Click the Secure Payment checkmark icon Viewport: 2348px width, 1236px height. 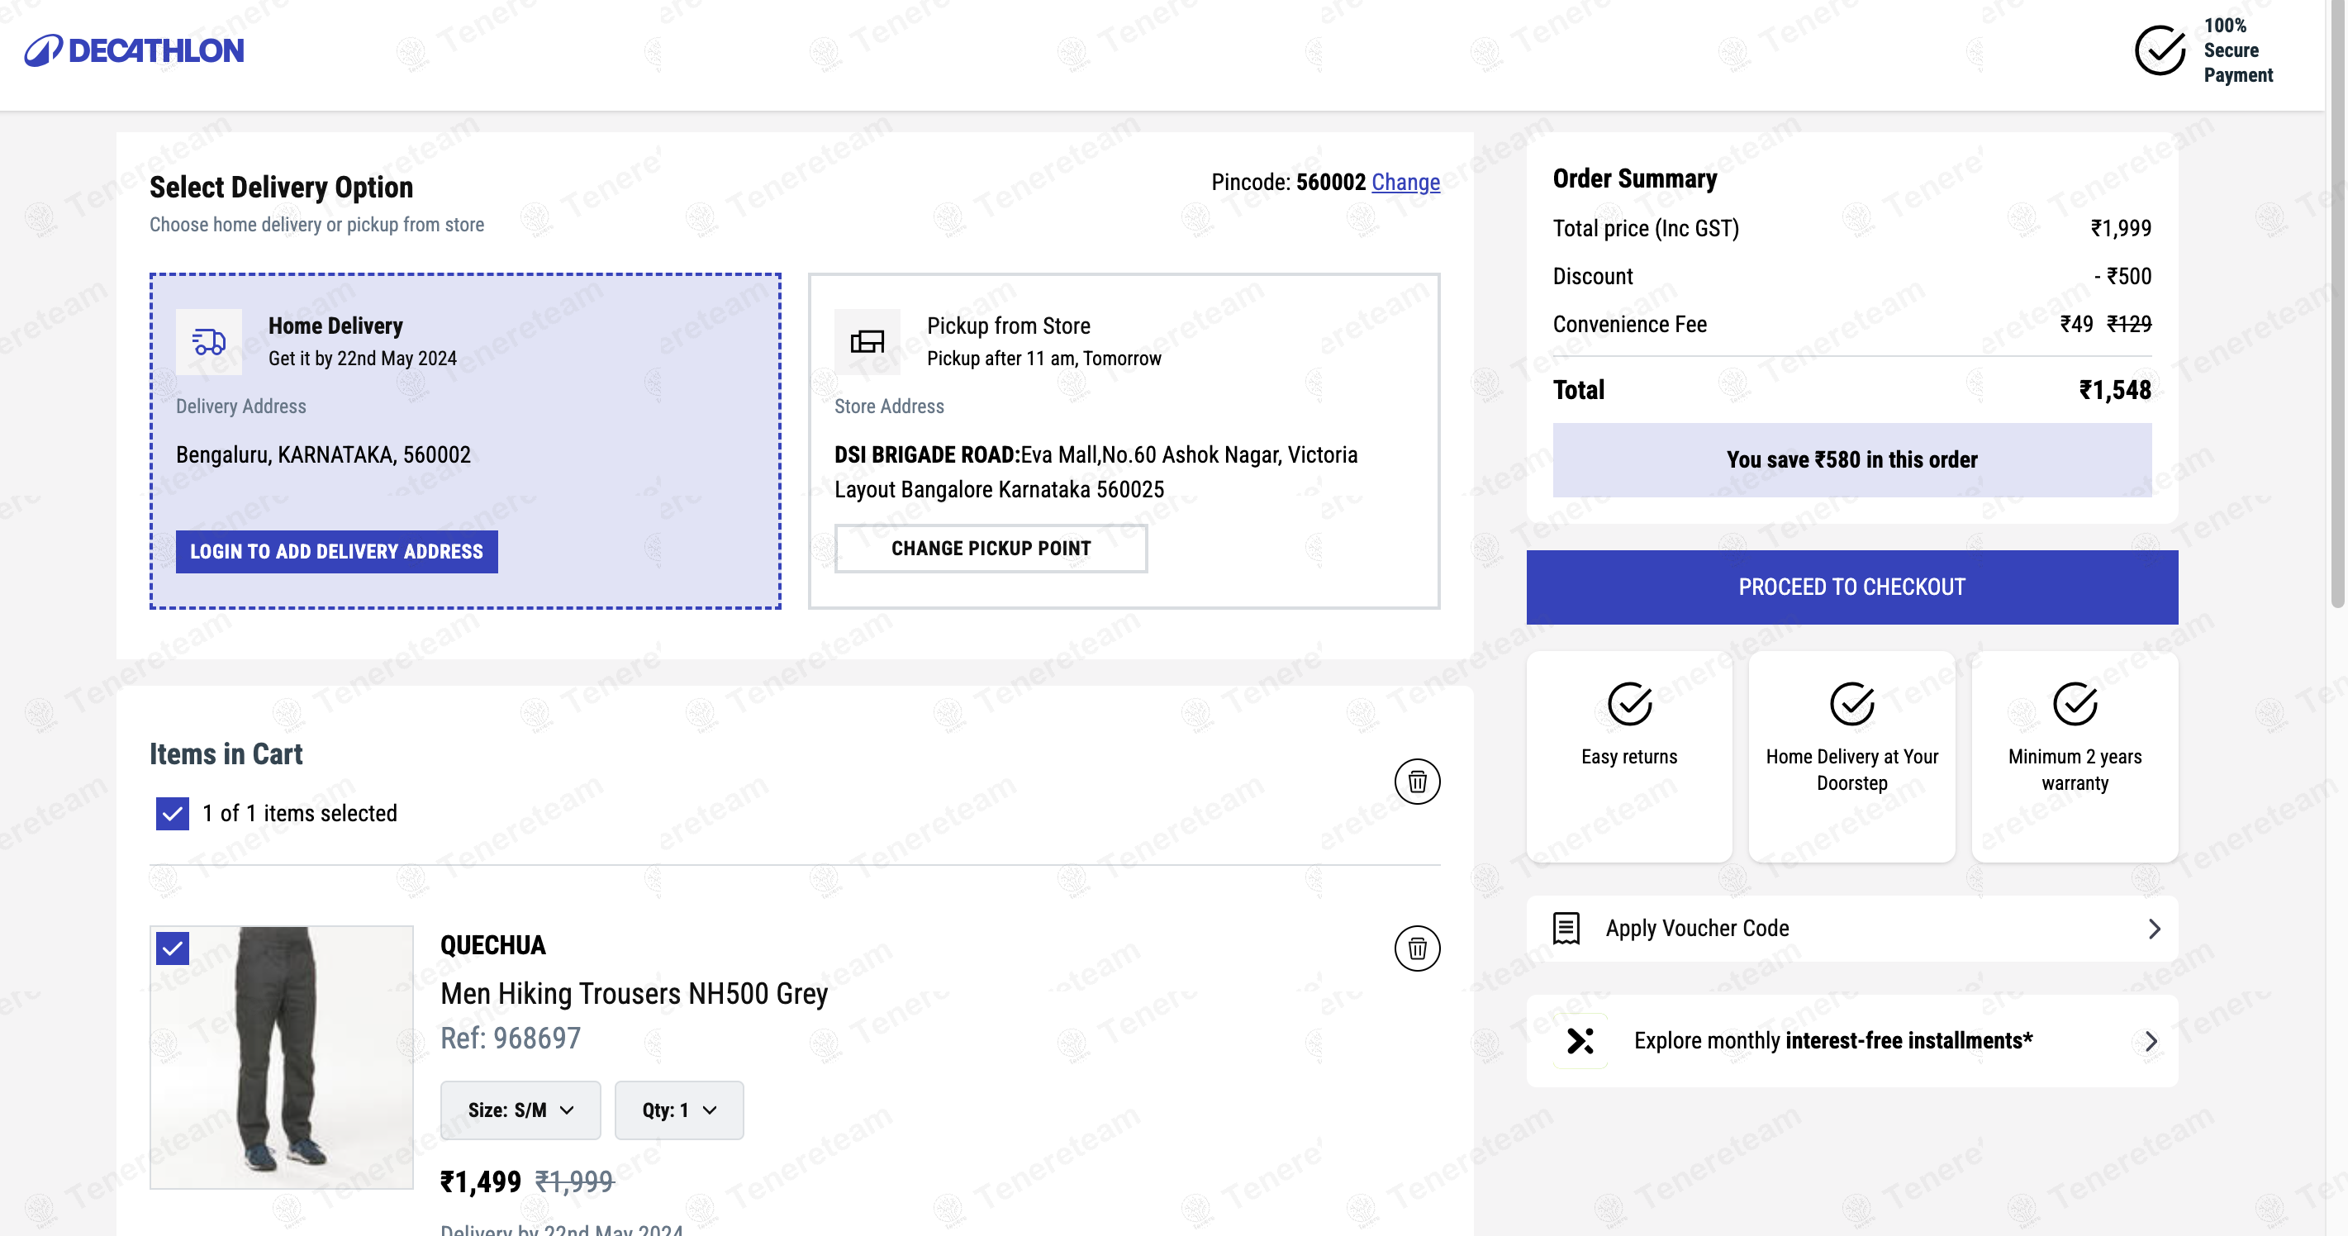pos(2160,50)
